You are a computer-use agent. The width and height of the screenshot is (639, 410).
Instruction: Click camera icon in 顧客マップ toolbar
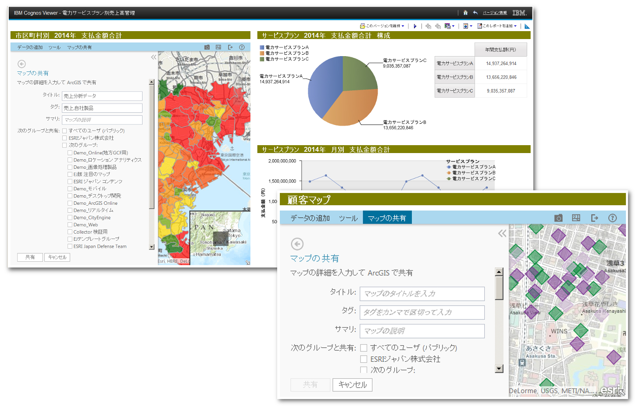(x=558, y=218)
